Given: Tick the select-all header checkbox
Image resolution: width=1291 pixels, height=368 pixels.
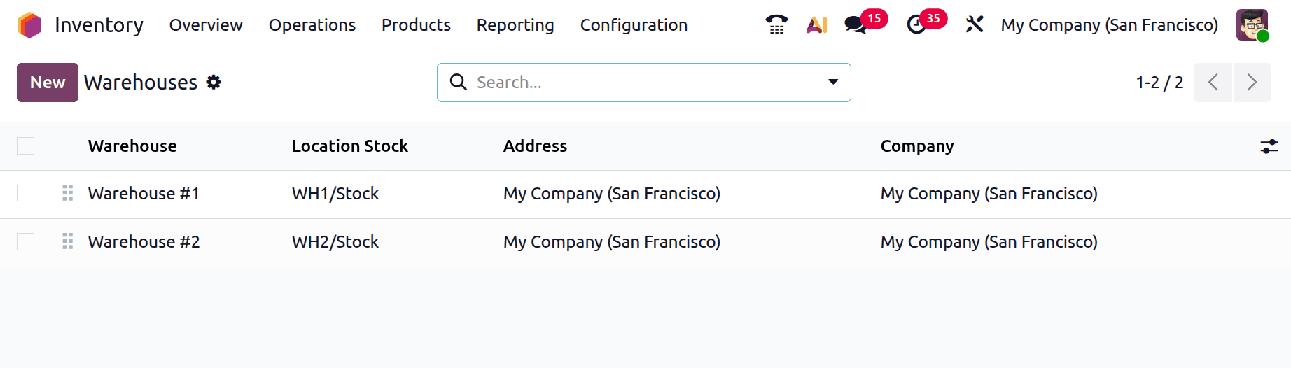Looking at the screenshot, I should pyautogui.click(x=26, y=146).
